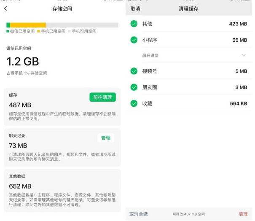Tap the 55 MB size label
Image resolution: width=255 pixels, height=221 pixels.
[x=240, y=40]
